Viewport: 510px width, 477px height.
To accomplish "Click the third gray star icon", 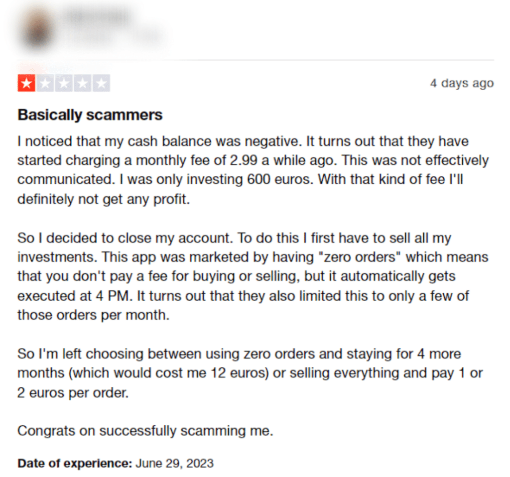I will pyautogui.click(x=64, y=84).
